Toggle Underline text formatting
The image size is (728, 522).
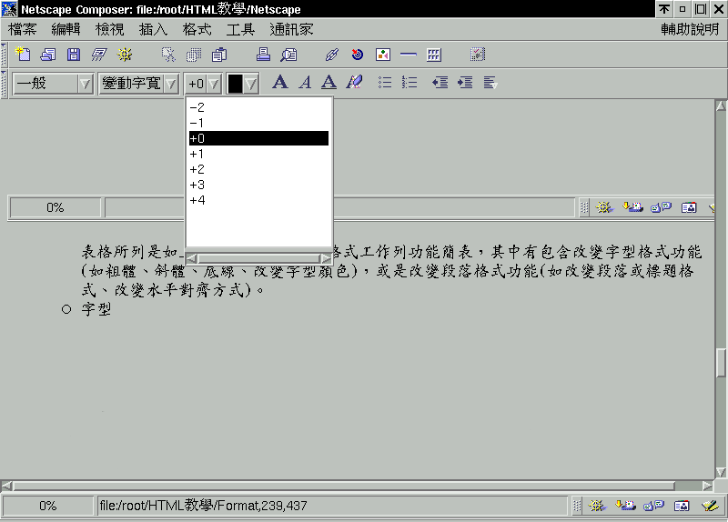[x=329, y=82]
